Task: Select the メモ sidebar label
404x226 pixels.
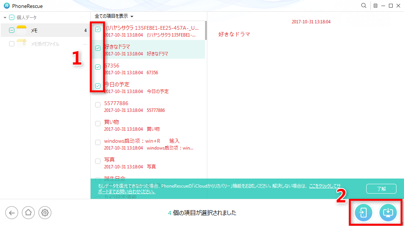Action: coord(34,31)
